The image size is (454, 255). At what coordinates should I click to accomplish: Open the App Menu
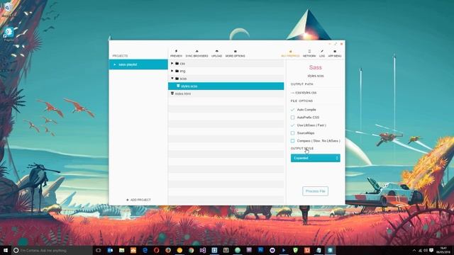[335, 54]
